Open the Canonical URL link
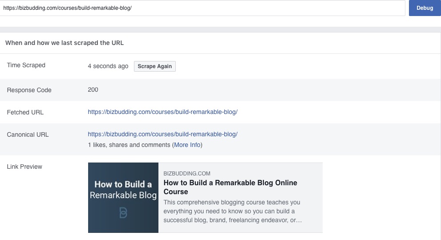 (162, 134)
